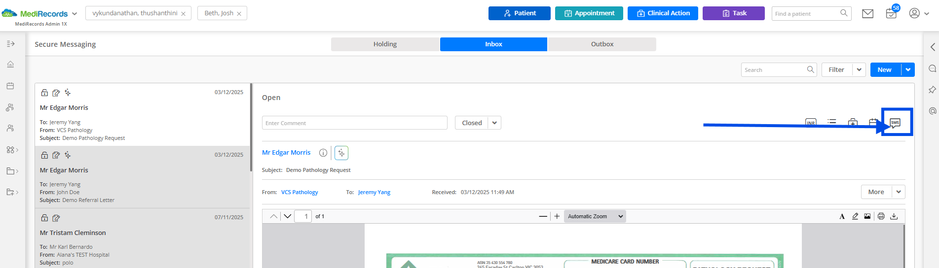Screen dimensions: 939x268
Task: Open the VCS Pathology sender link
Action: click(x=300, y=192)
